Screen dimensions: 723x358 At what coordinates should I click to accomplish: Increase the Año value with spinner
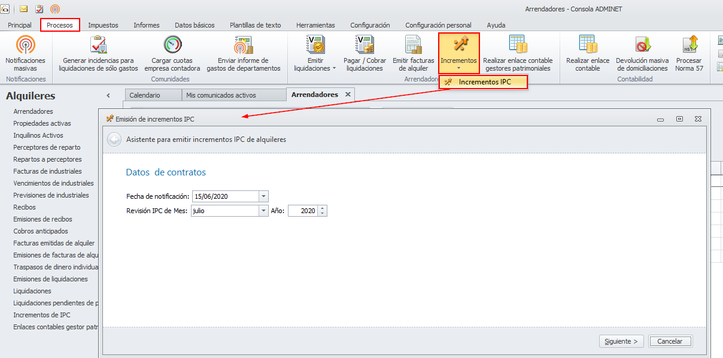pos(323,208)
